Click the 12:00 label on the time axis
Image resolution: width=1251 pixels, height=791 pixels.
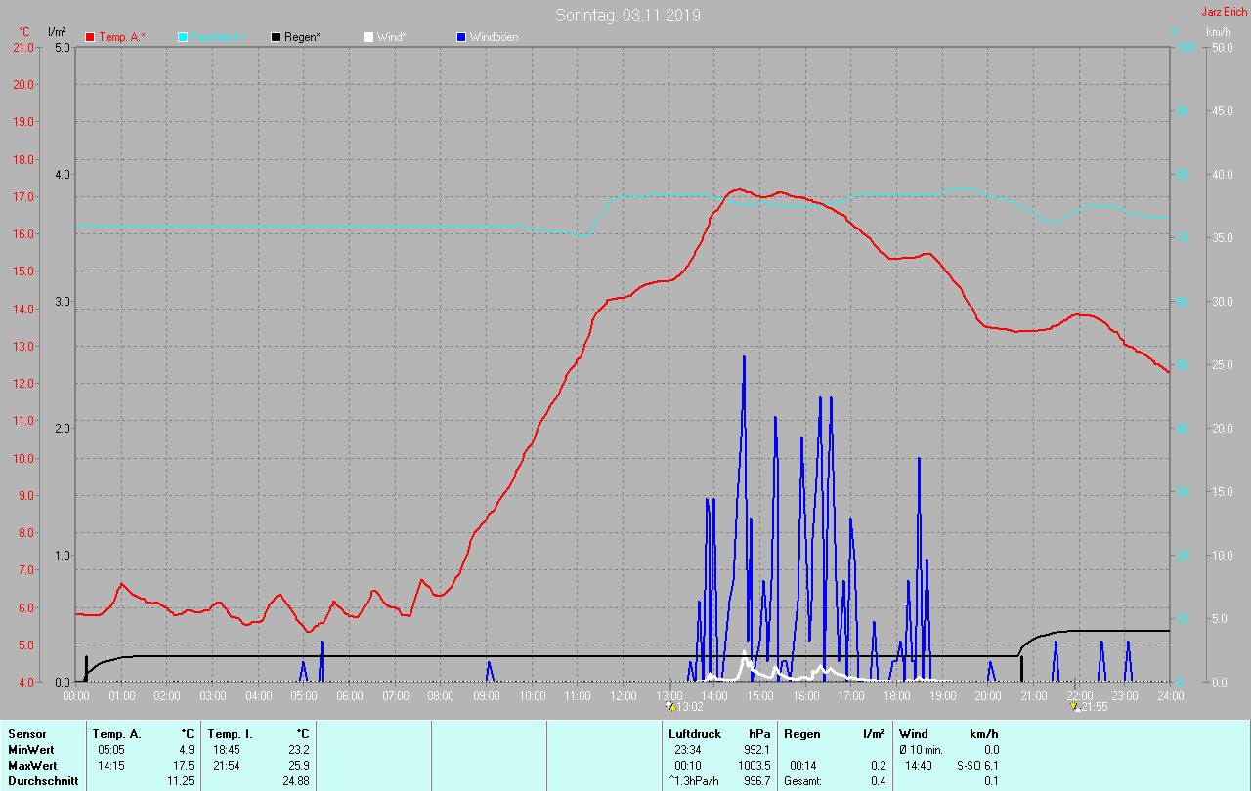coord(623,695)
